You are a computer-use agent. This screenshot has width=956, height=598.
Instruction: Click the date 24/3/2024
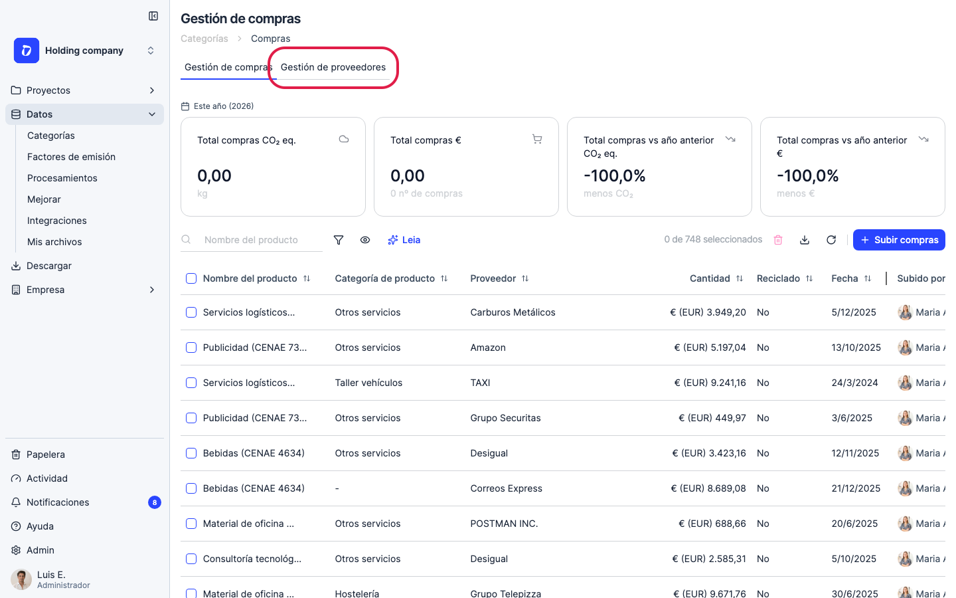tap(854, 383)
